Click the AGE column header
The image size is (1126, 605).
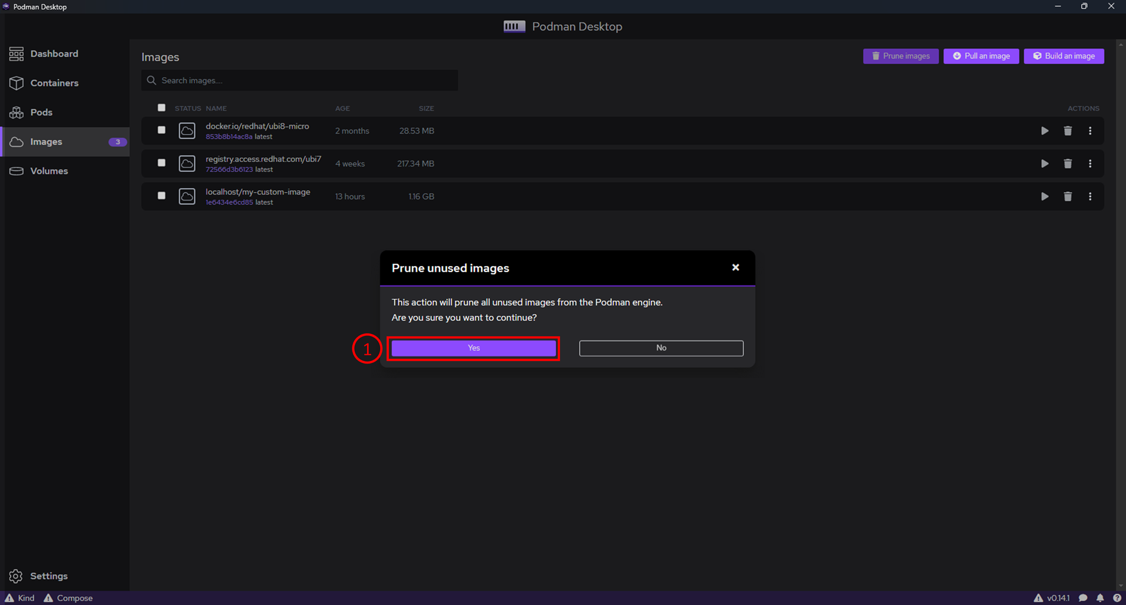(x=342, y=108)
